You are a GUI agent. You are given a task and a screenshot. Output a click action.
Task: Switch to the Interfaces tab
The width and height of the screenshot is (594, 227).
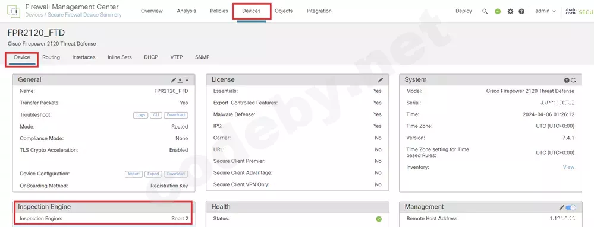click(x=84, y=57)
